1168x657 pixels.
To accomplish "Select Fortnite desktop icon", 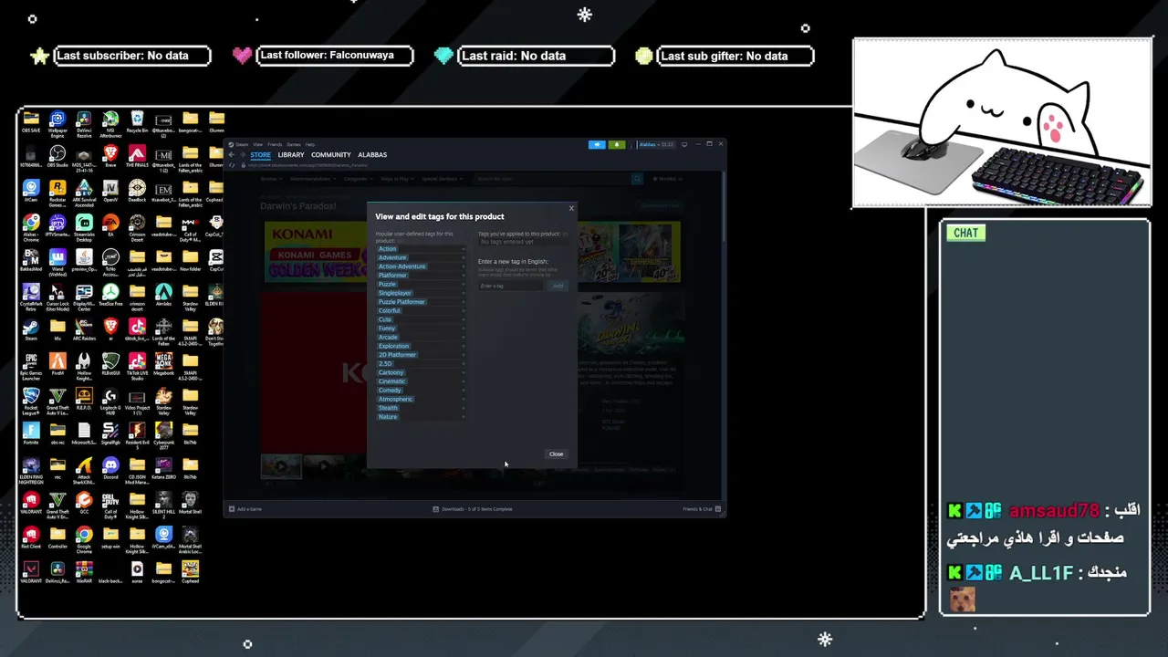I will [31, 434].
